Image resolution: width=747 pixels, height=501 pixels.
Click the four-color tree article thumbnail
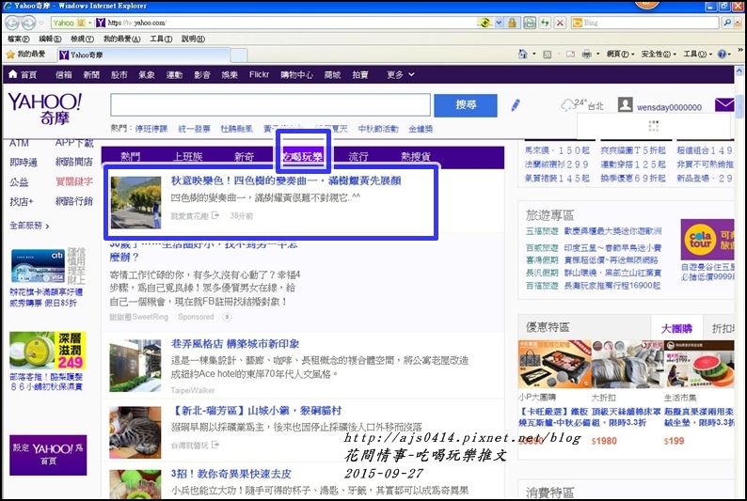135,203
